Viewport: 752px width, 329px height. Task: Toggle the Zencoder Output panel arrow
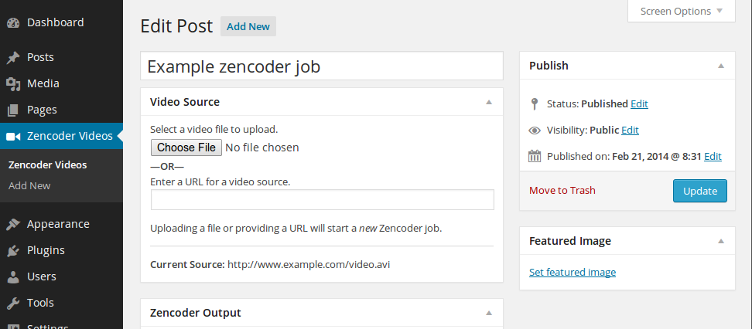488,313
